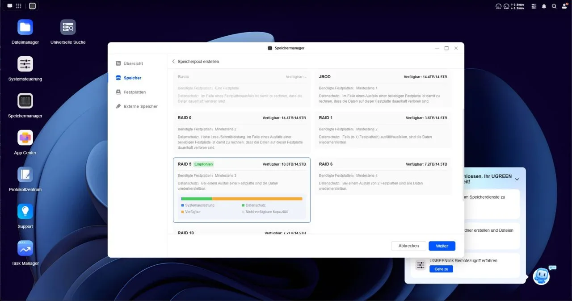Click the network speed indicator in the top bar
This screenshot has width=572, height=301.
[x=518, y=6]
